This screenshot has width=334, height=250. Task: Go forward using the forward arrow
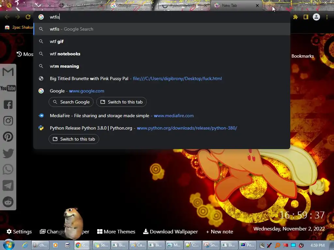18,17
